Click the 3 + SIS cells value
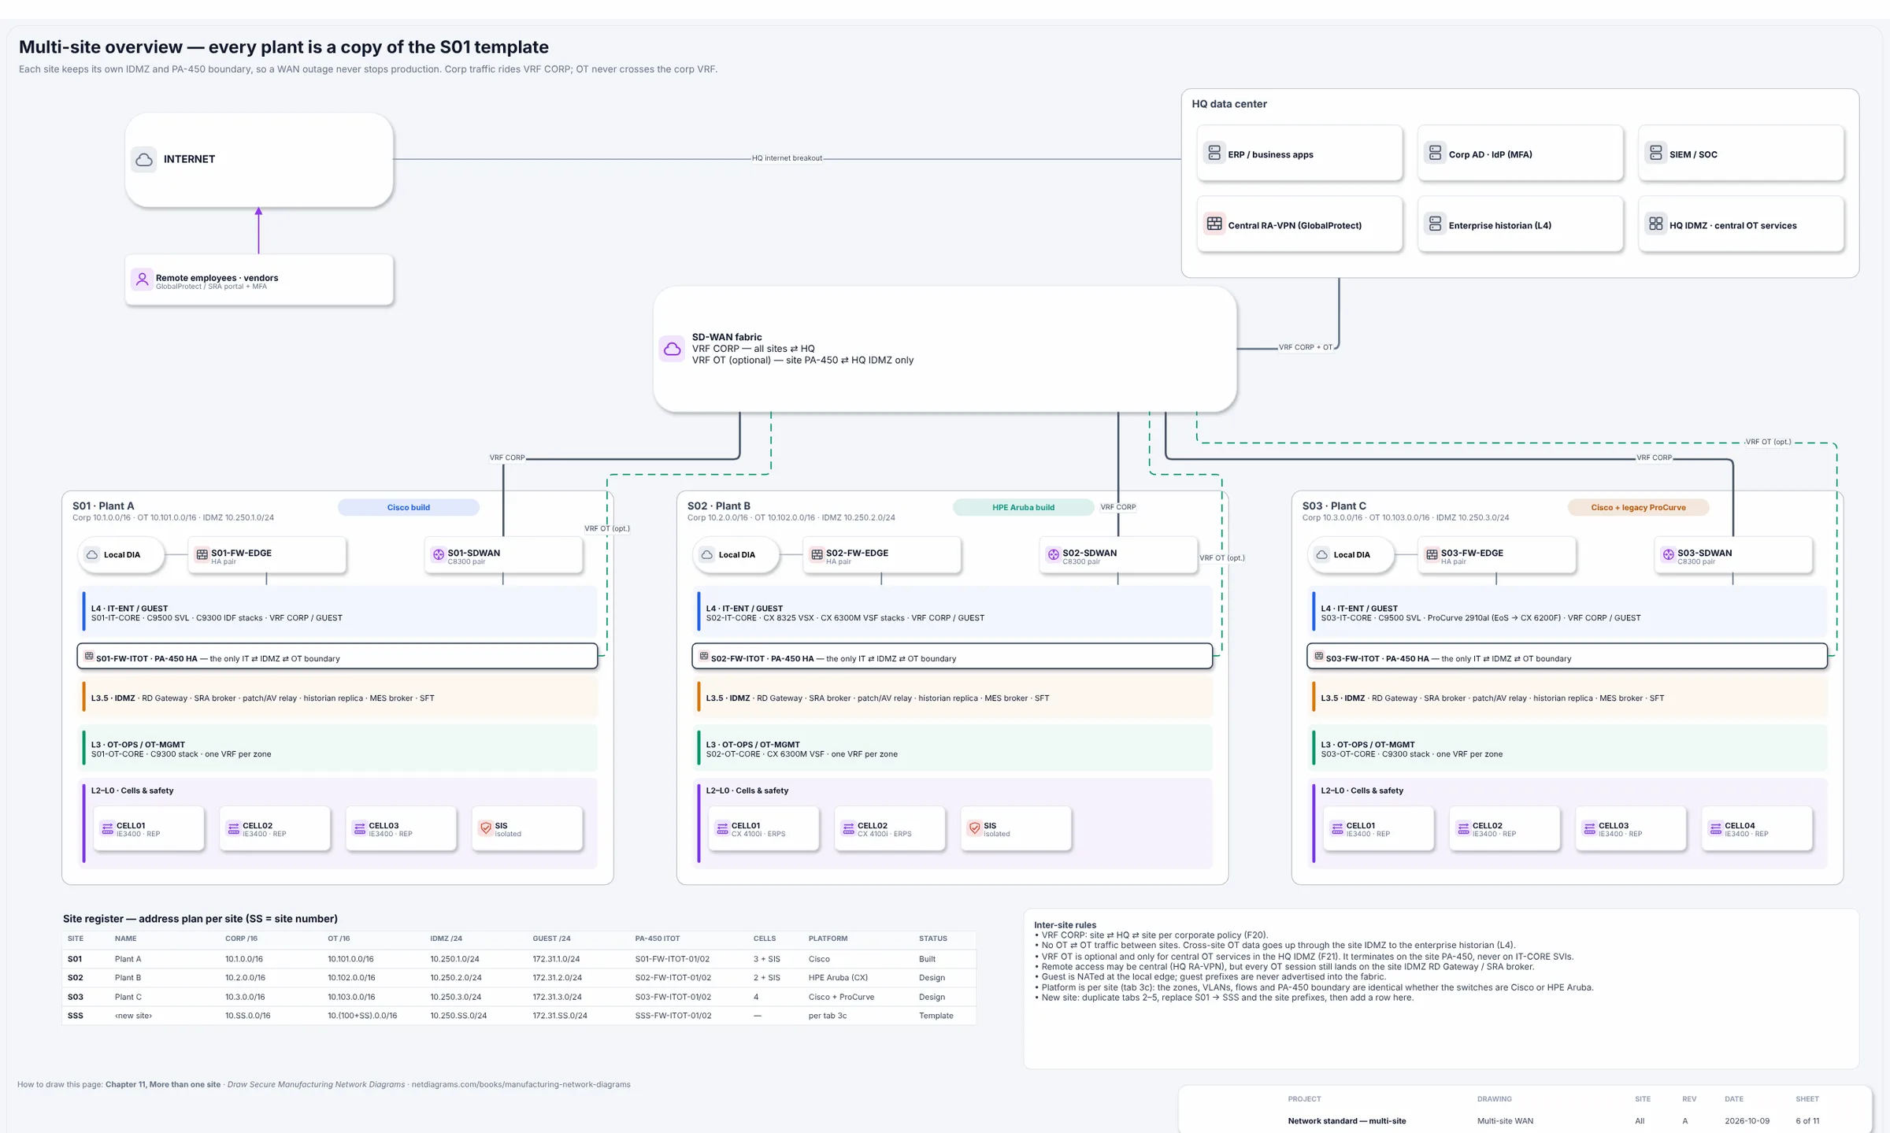Screen dimensions: 1890x1133 point(766,959)
